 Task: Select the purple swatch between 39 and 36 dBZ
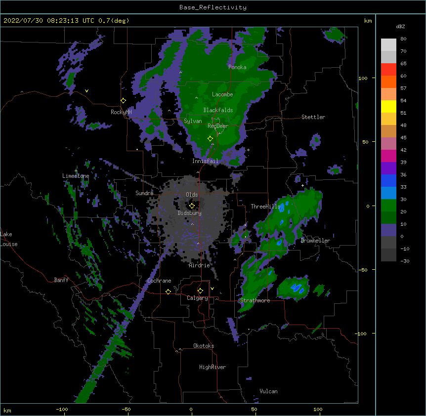click(x=388, y=168)
